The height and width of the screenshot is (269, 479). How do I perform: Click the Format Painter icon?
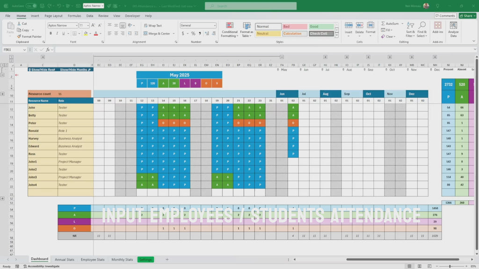[x=19, y=36]
